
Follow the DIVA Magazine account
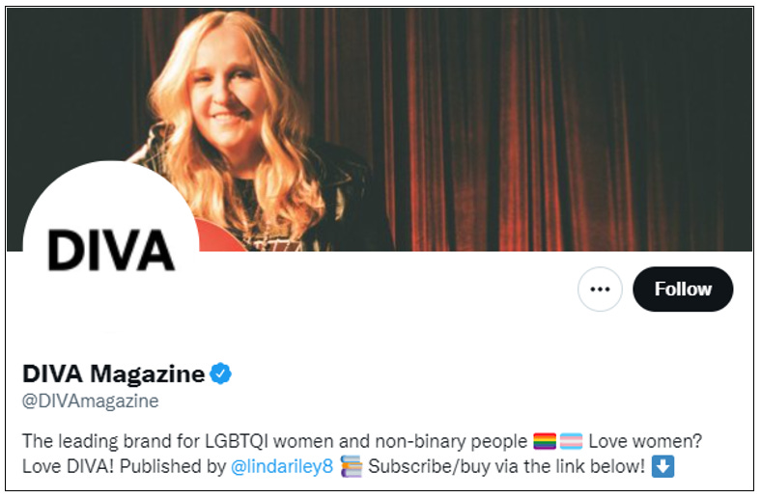pos(683,289)
